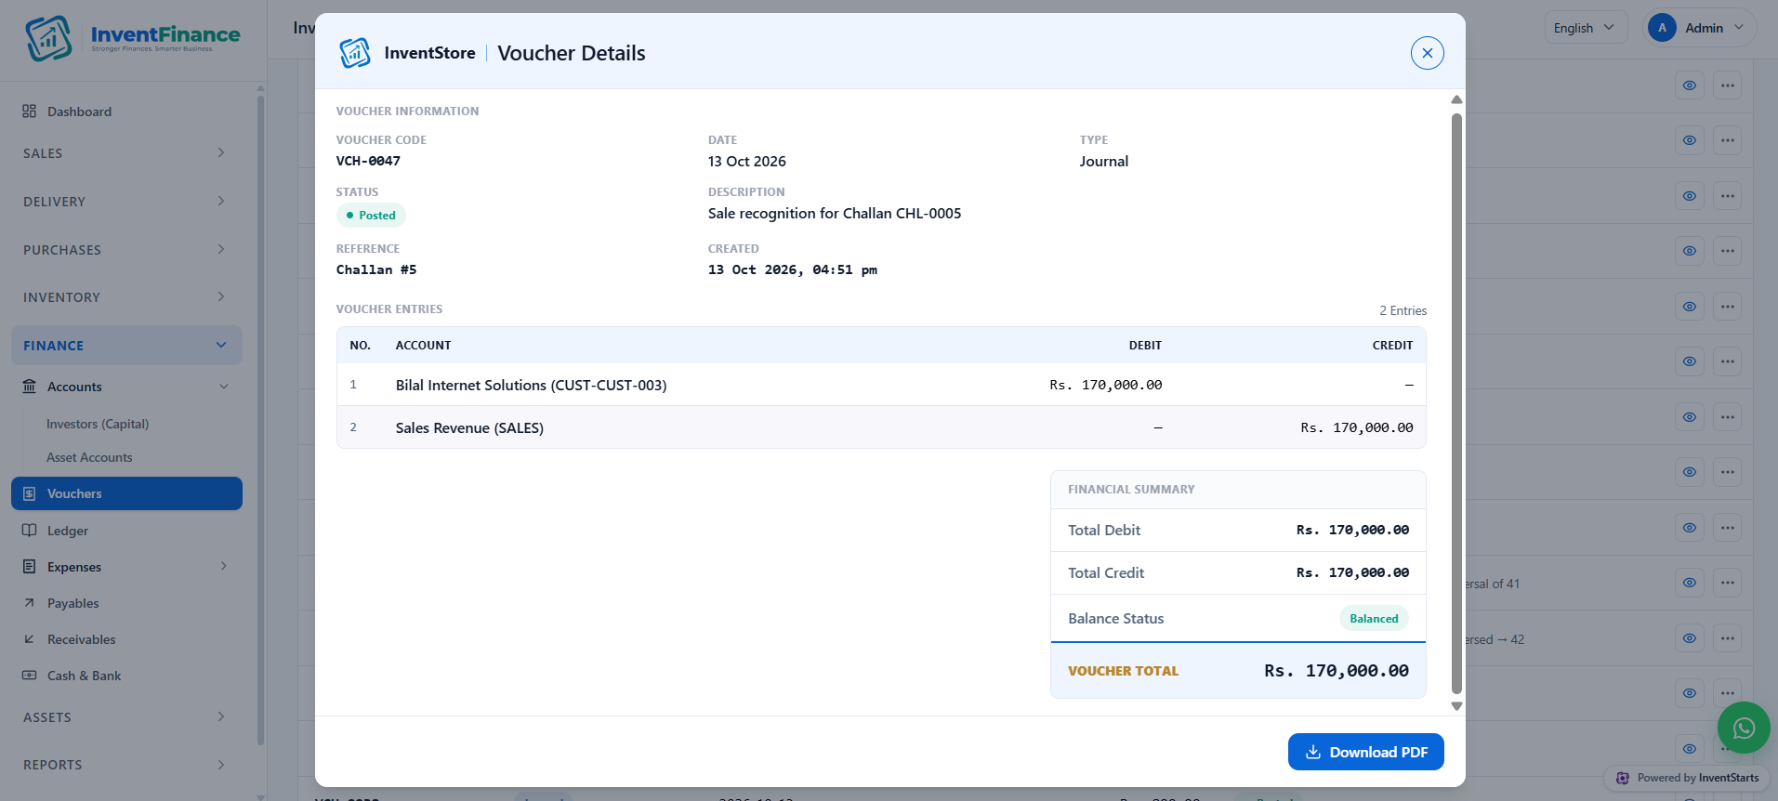Click voucher code VCH-0047
This screenshot has height=801, width=1778.
click(x=368, y=161)
